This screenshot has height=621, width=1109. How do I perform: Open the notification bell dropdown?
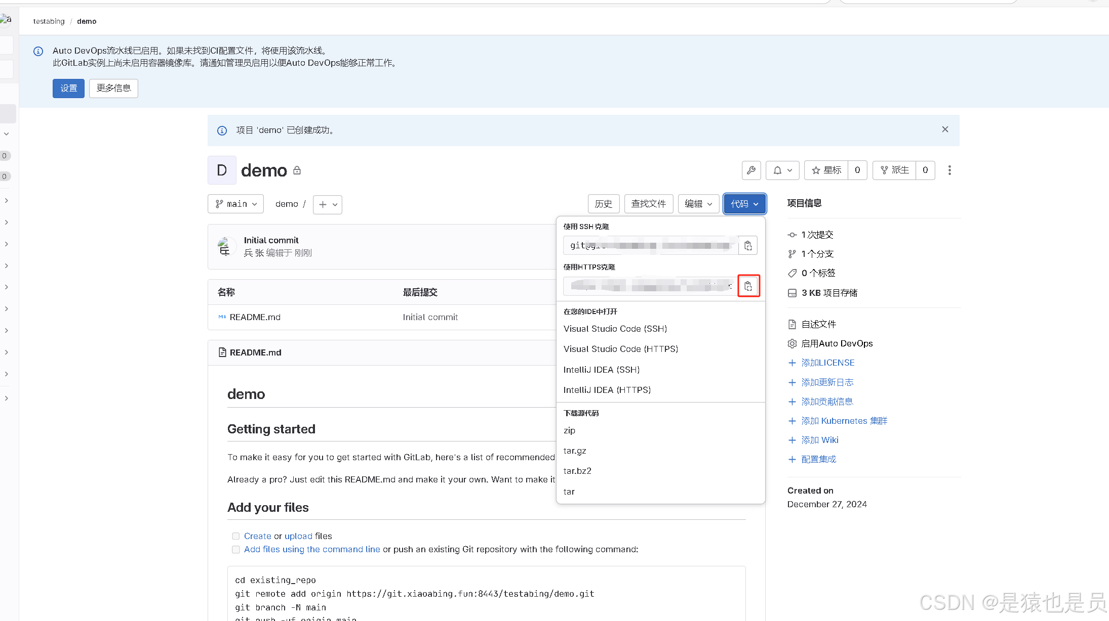coord(782,170)
